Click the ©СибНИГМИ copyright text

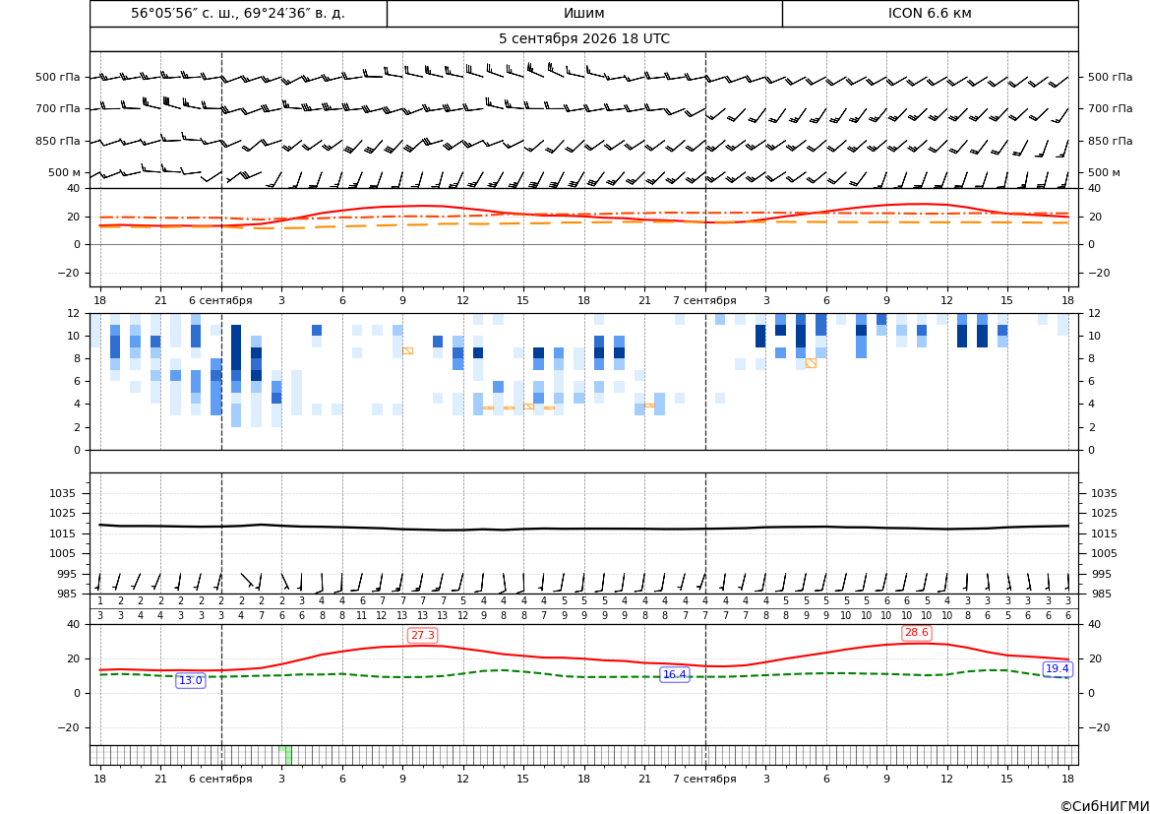[x=1105, y=806]
